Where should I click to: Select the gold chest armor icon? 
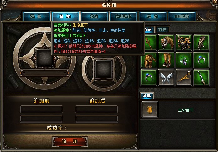pos(184,43)
